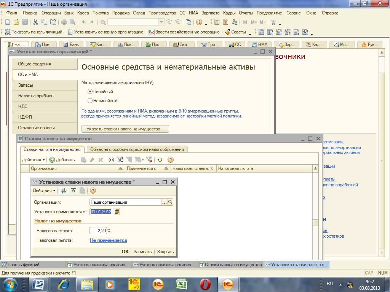390x292 pixels.
Task: Click the filter by value icon in rates toolbar
Action: pos(129,160)
